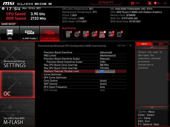The width and height of the screenshot is (170, 127).
Task: Switch to the INFO tab
Action: (x=161, y=44)
